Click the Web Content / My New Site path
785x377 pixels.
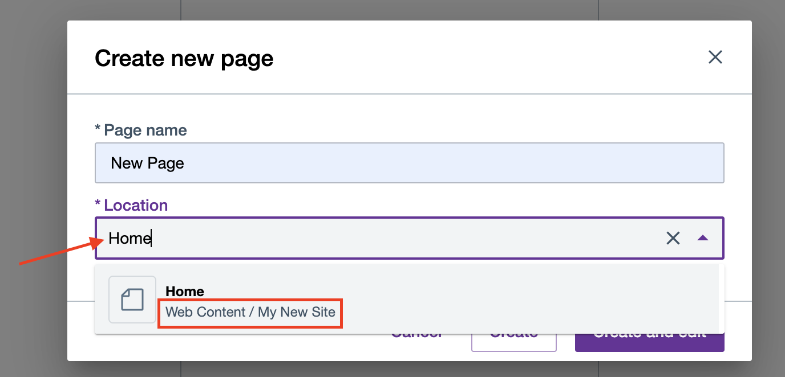click(250, 313)
